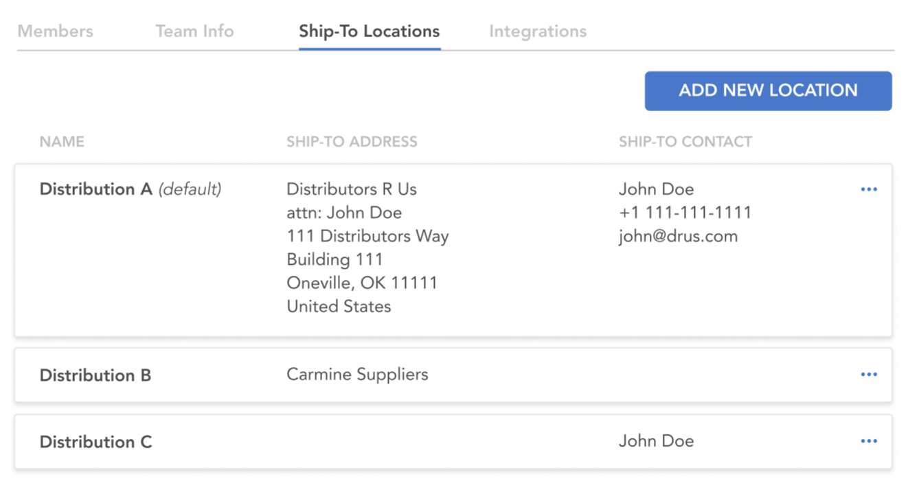908x483 pixels.
Task: Click the SHIP-TO ADDRESS column header
Action: tap(352, 142)
